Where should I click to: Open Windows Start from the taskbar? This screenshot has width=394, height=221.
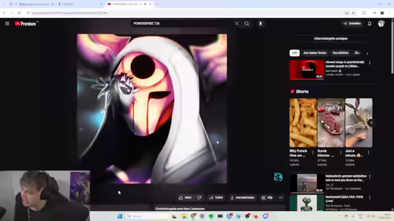coord(120,216)
